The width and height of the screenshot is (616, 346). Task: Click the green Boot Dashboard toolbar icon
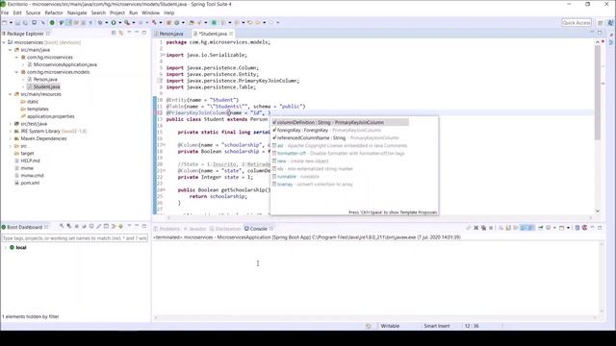(52, 23)
